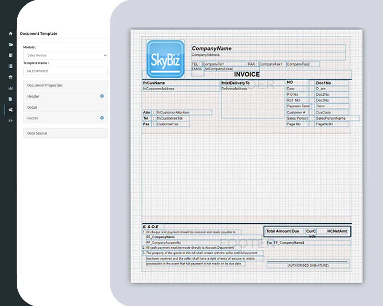Click the Home icon in the sidebar

point(9,33)
